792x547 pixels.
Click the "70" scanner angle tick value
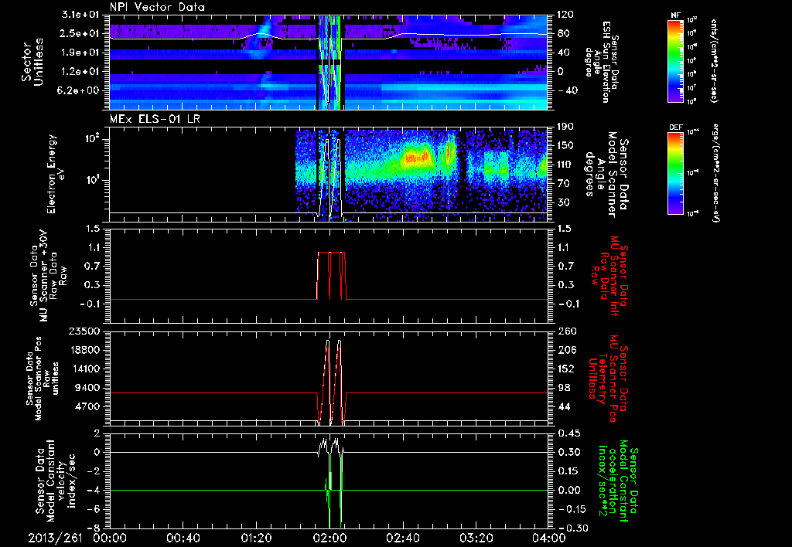pyautogui.click(x=563, y=183)
